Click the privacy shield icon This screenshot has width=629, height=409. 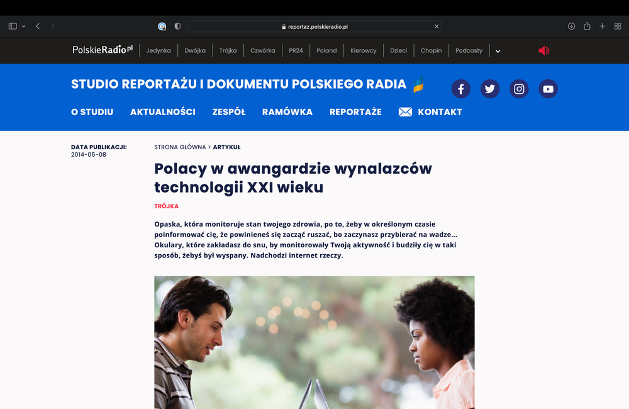point(177,26)
